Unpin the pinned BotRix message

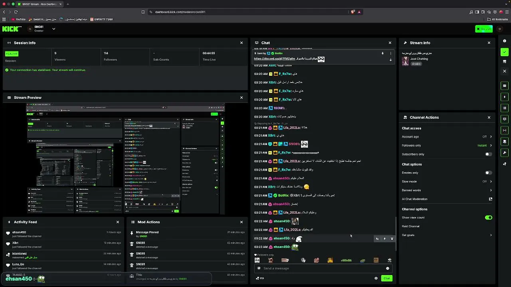click(x=382, y=53)
